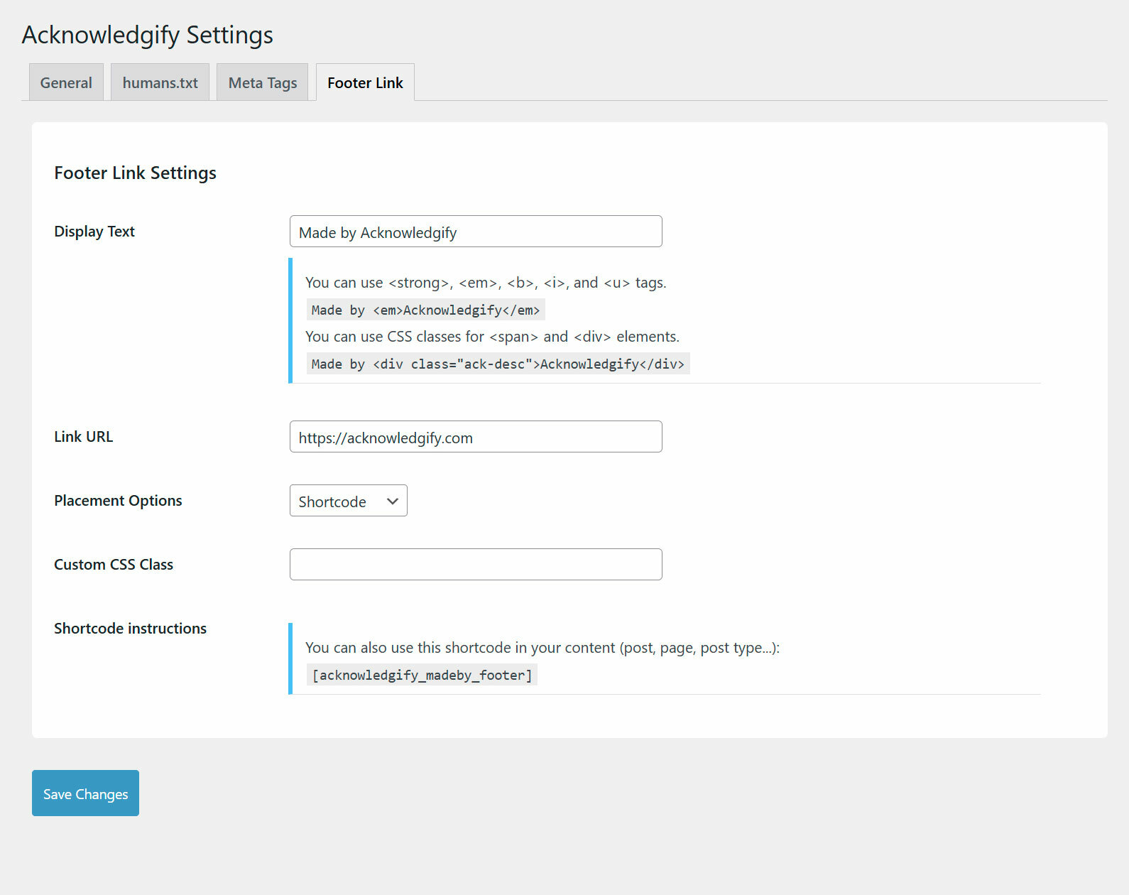Click the [acknowledgify_madeby_footer] shortcode text
Image resolution: width=1129 pixels, height=895 pixels.
(x=422, y=675)
